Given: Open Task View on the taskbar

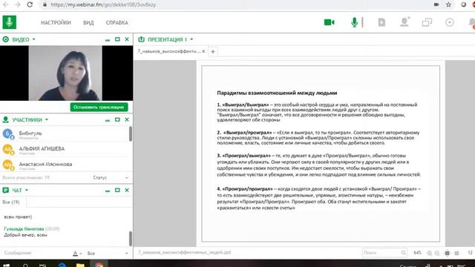Looking at the screenshot, I should (x=43, y=266).
